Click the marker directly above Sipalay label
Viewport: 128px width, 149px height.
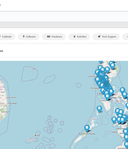114,120
